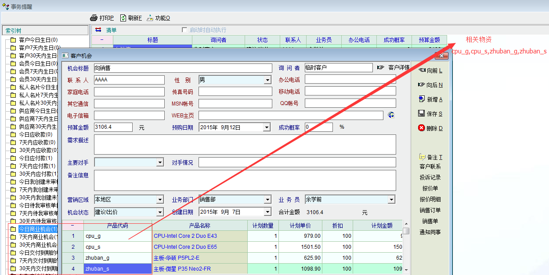Click the 向后 next record icon

point(422,85)
